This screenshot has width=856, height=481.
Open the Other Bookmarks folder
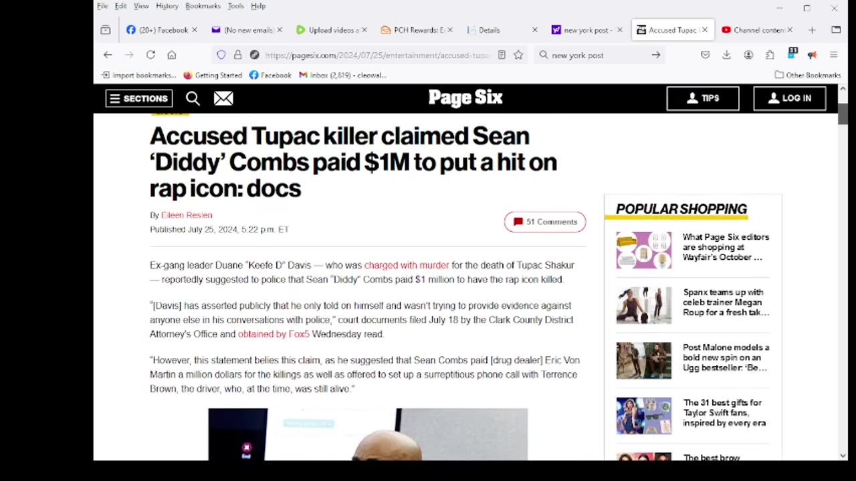coord(807,75)
